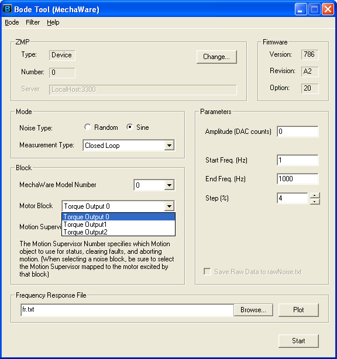
Task: Maximize the Bode Tool window
Action: pos(314,9)
